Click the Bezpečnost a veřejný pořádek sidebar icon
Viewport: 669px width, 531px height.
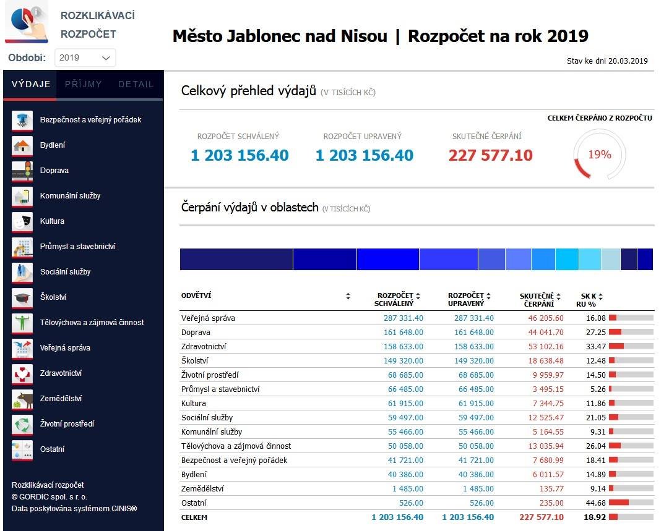pos(22,120)
